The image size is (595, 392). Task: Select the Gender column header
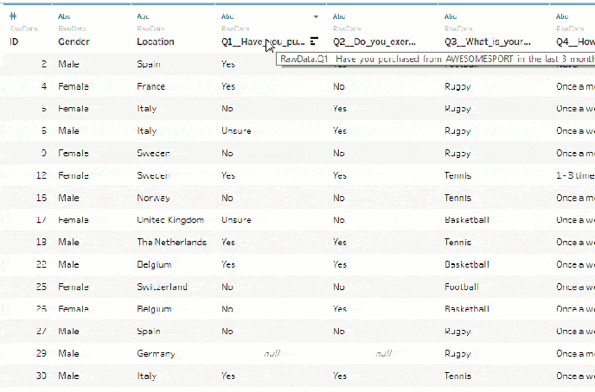pyautogui.click(x=74, y=41)
